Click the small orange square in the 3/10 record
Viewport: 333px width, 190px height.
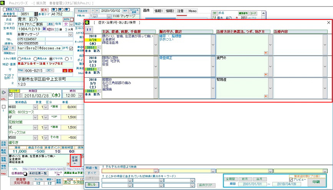coord(266,75)
